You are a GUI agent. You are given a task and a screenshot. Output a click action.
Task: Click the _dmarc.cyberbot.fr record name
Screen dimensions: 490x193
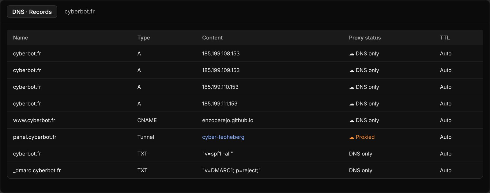[37, 170]
